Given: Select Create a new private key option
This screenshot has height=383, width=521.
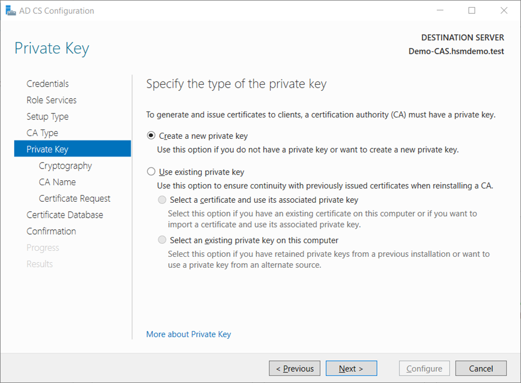Looking at the screenshot, I should point(152,136).
